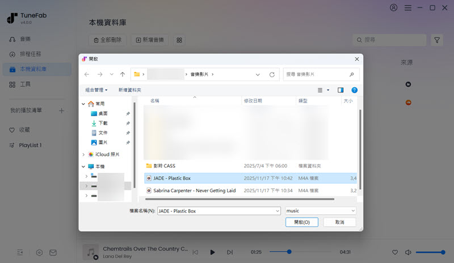Click the album art thumbnail in player

[x=91, y=252]
